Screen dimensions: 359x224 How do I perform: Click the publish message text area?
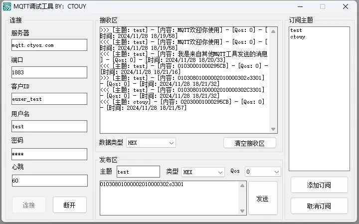[169, 198]
